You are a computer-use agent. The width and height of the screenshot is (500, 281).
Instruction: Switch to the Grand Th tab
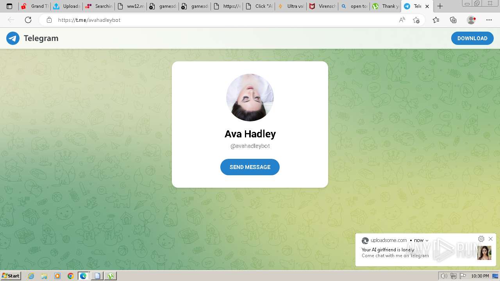coord(34,6)
